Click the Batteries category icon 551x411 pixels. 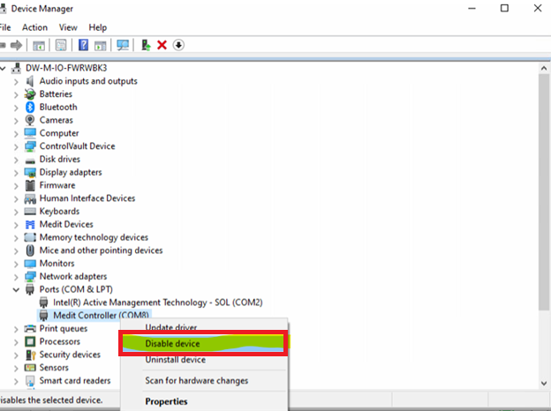[x=30, y=94]
